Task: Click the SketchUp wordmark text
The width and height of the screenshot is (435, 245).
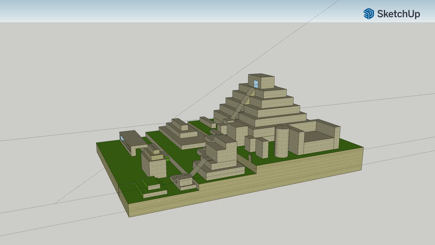Action: [398, 14]
